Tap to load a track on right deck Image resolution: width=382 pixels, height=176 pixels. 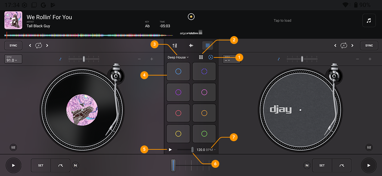(282, 20)
